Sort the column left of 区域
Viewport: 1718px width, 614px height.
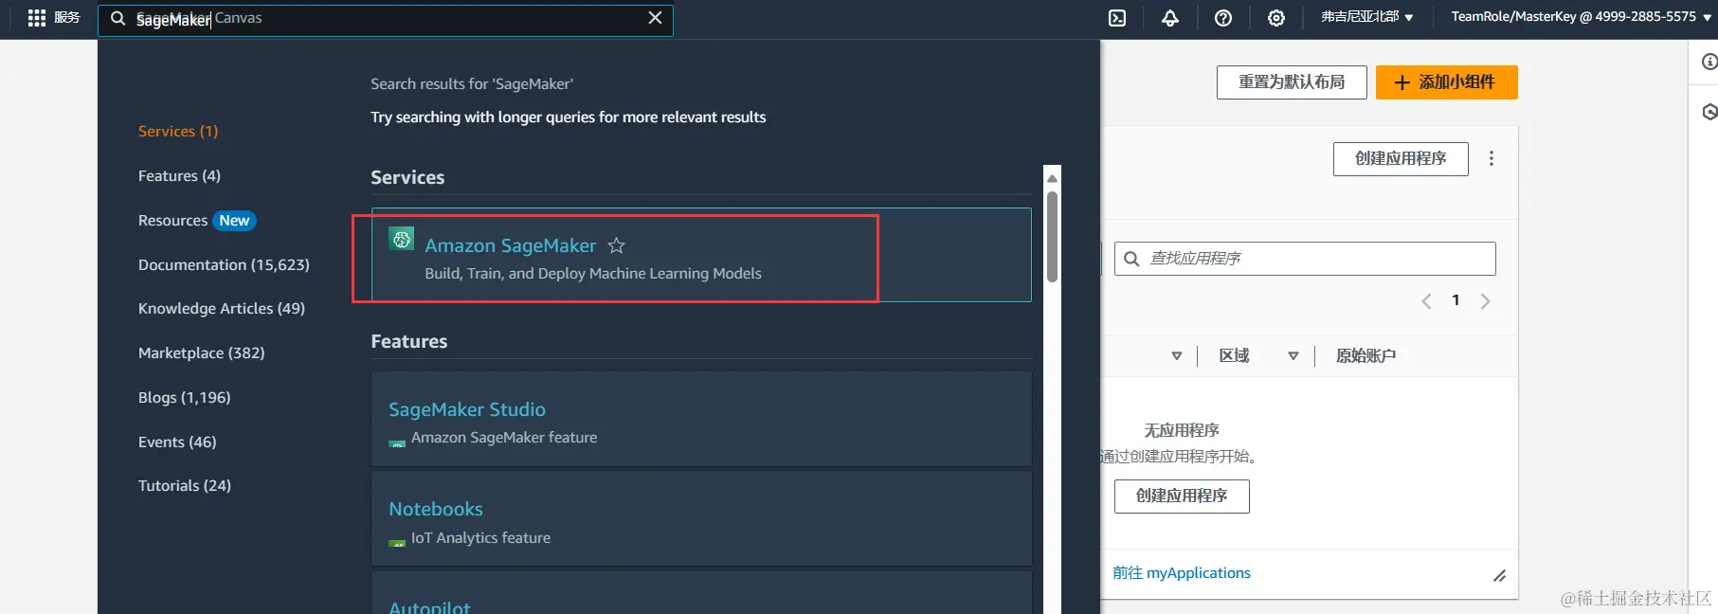tap(1176, 356)
